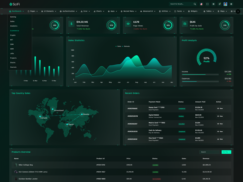
Task: Choose Analytics in the Dashboards menu
Action: 14,26
